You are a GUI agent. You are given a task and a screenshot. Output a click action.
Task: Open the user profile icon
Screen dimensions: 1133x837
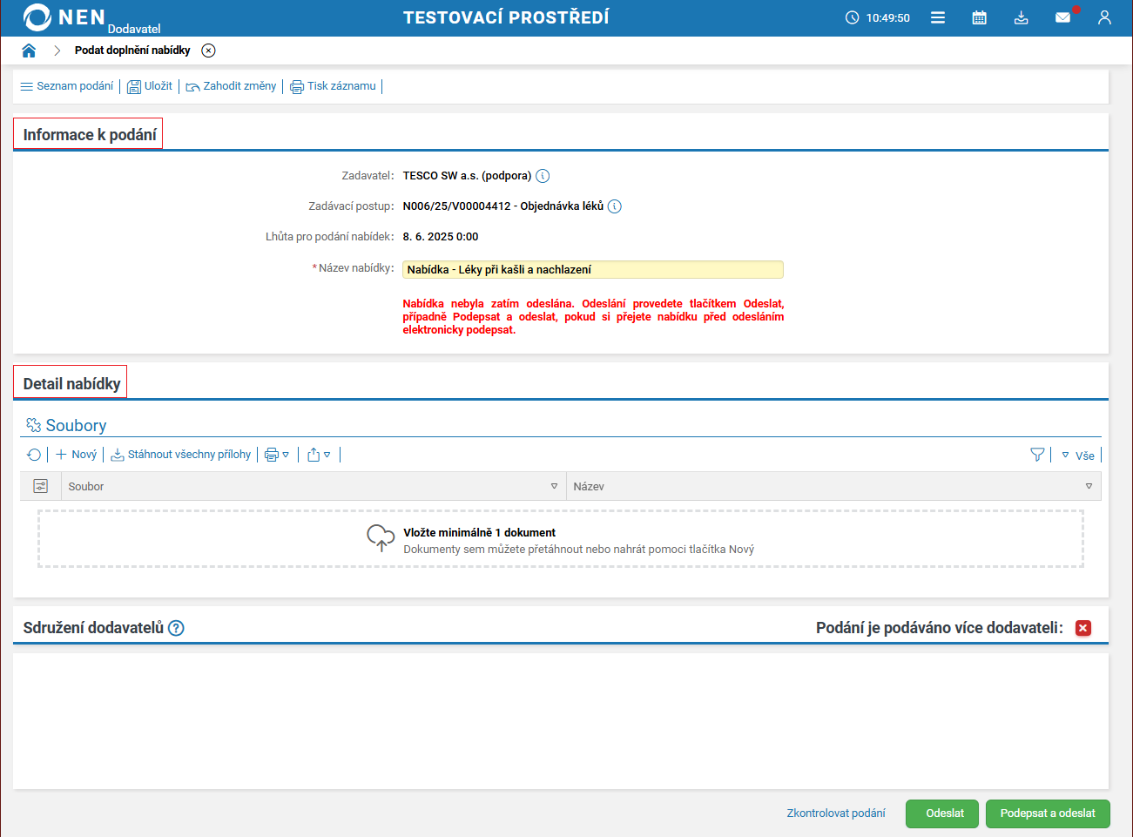point(1105,17)
